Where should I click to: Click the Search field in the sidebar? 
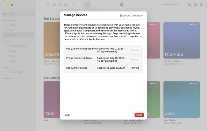click(18, 14)
